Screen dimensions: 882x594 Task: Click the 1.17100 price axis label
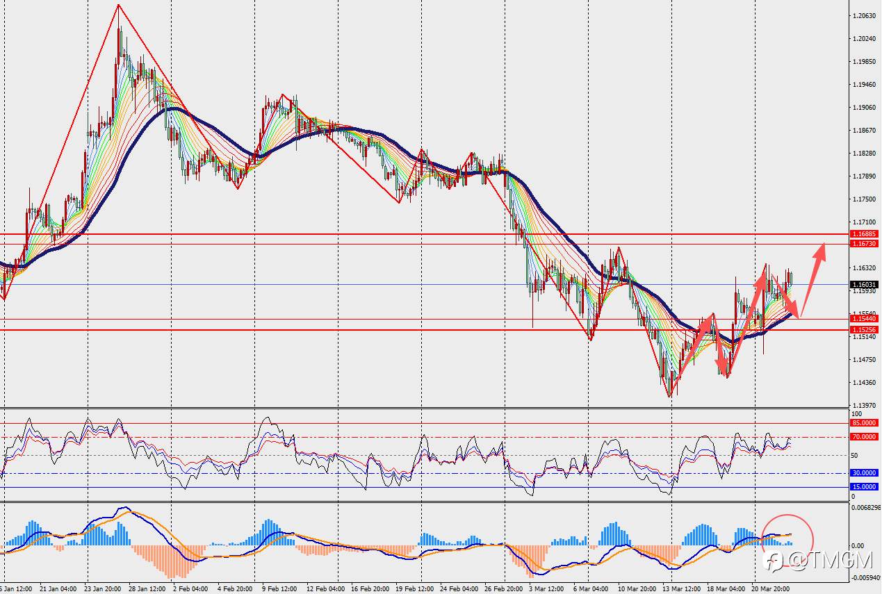click(865, 222)
